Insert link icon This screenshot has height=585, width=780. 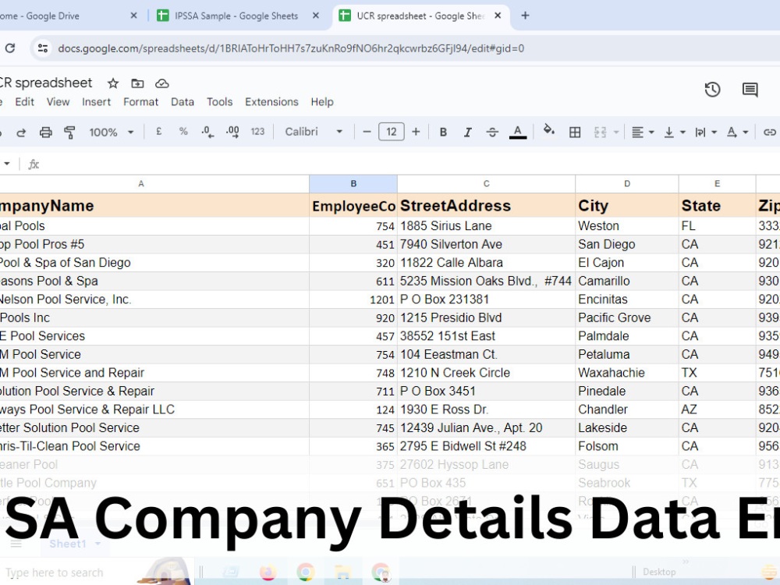pos(770,133)
